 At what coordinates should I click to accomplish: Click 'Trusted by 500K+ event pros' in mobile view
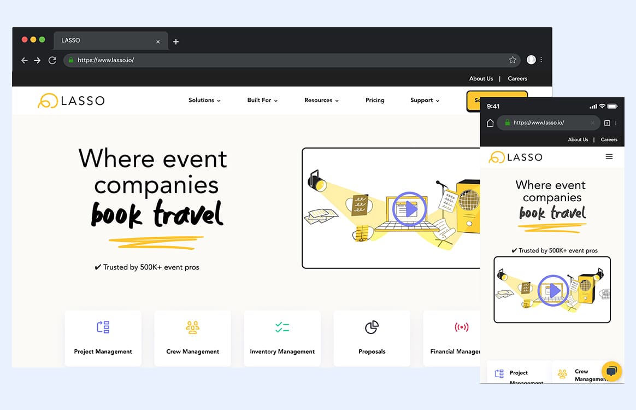pos(555,250)
